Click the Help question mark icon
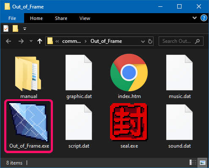This screenshot has height=168, width=209. point(204,18)
